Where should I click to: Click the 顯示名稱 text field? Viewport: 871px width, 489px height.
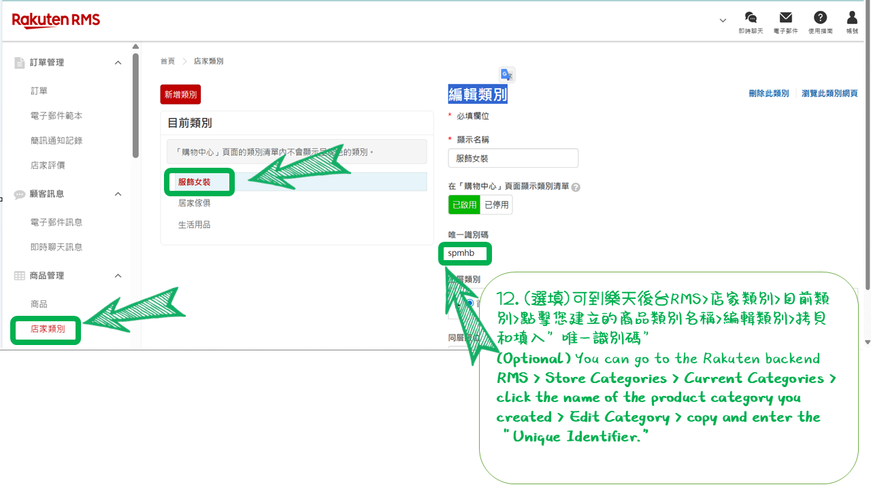pos(513,158)
